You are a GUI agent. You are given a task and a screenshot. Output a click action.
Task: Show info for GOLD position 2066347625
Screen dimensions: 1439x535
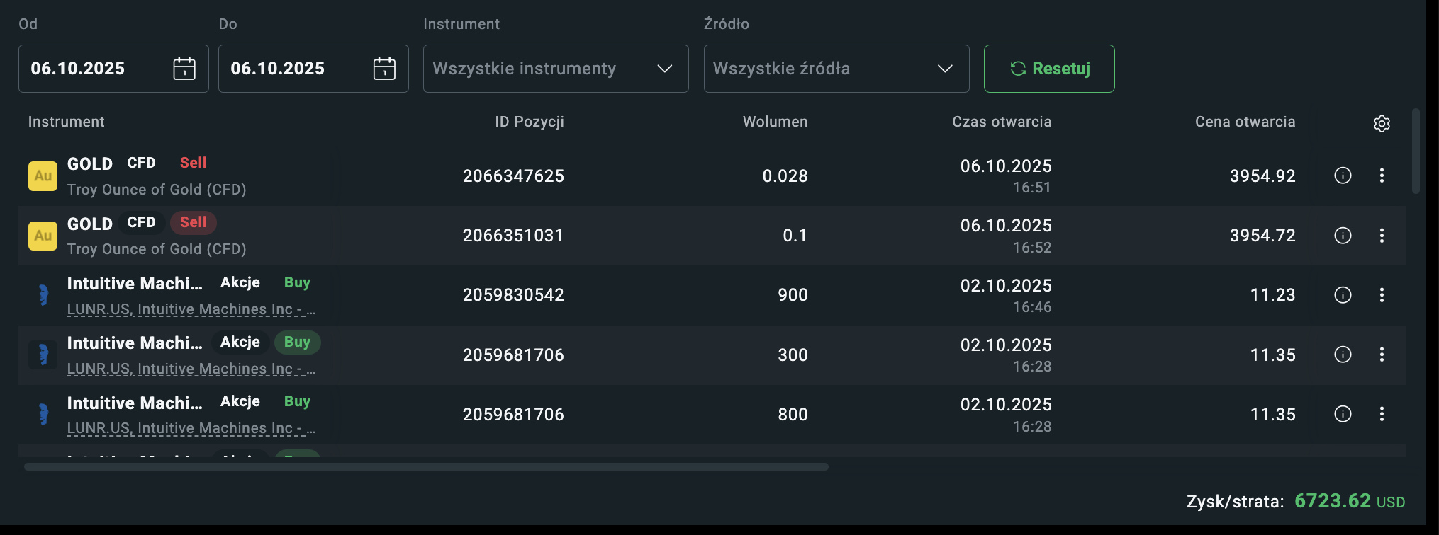point(1343,176)
